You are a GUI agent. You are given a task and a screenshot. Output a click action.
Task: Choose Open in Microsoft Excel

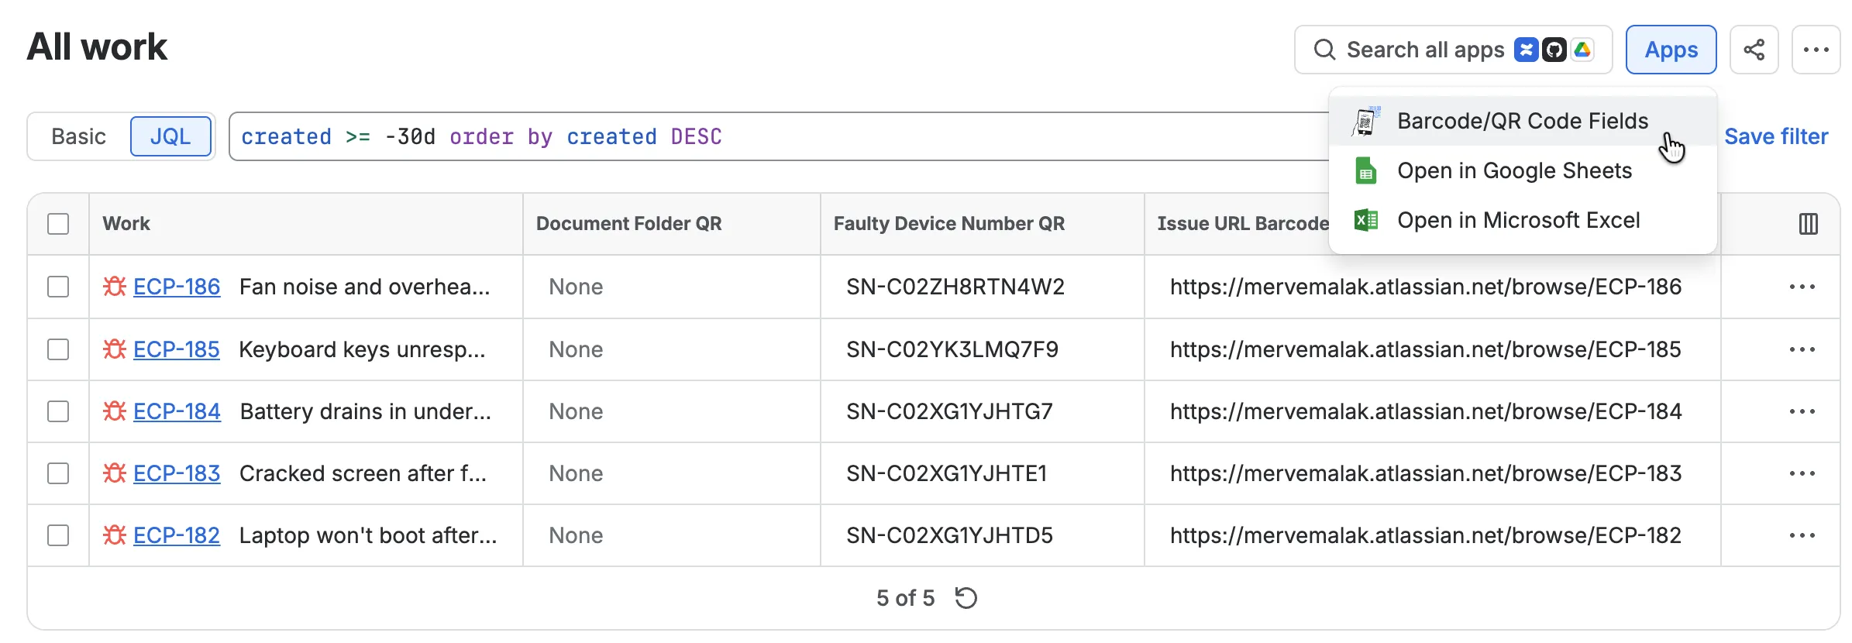coord(1523,220)
